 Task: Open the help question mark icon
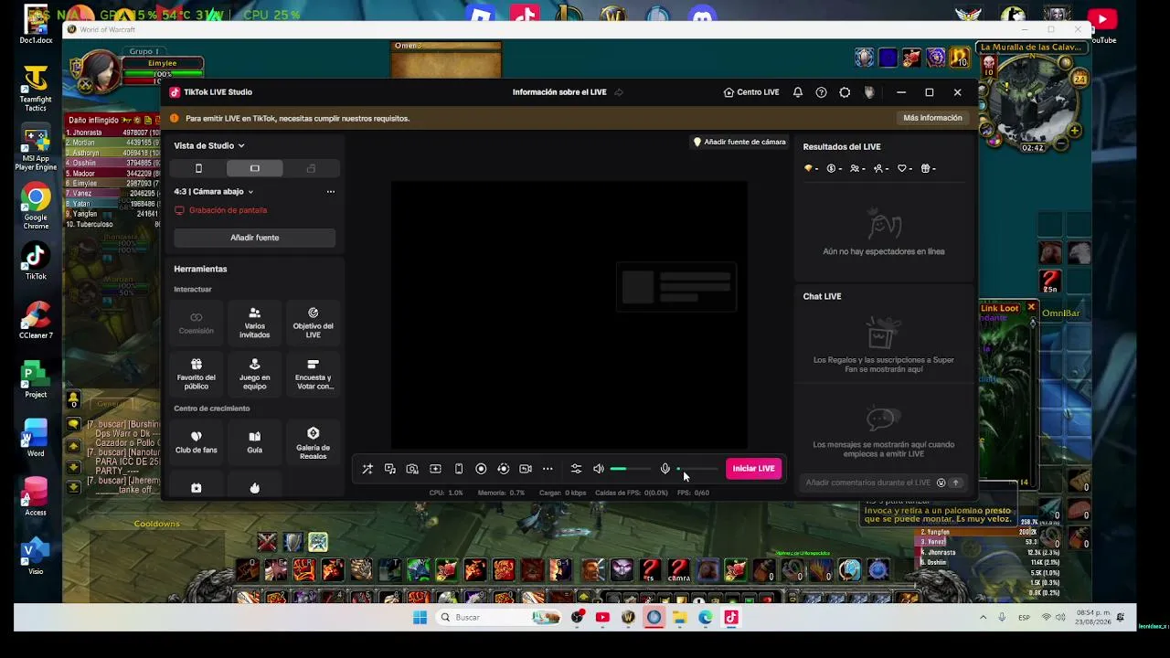click(821, 92)
